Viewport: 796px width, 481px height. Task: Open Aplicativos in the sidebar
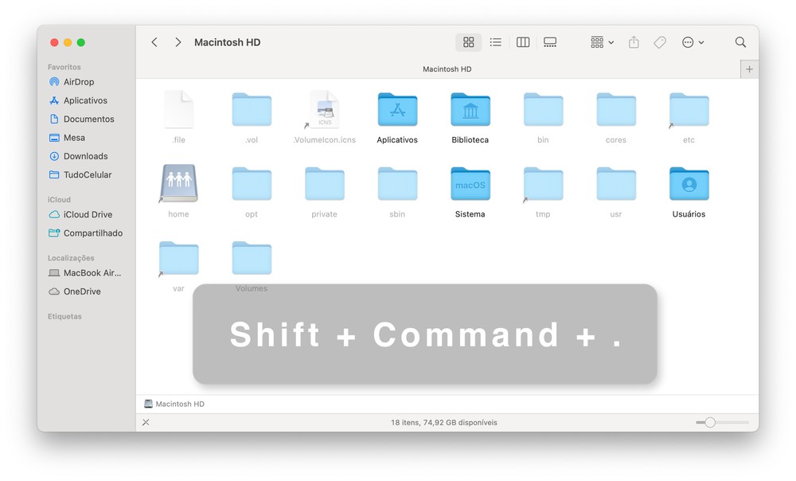point(78,100)
